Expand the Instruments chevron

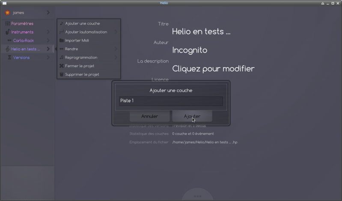click(x=48, y=32)
